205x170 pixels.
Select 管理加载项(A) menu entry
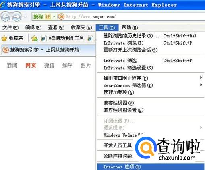tap(118, 92)
